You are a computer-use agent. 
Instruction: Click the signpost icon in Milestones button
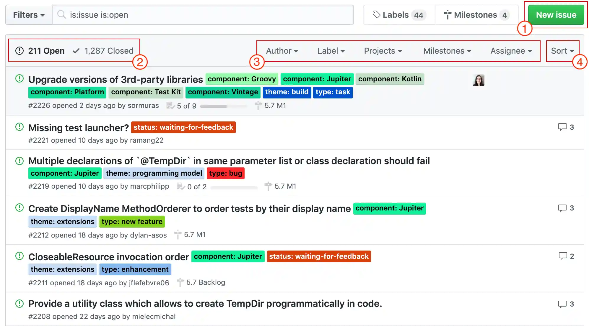[448, 15]
